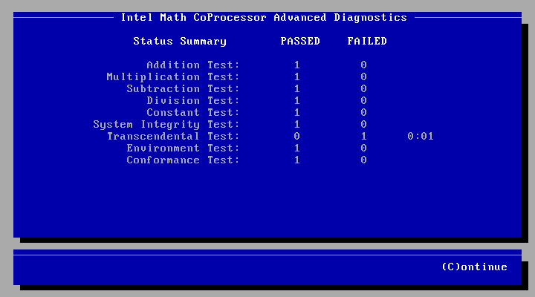The image size is (535, 297).
Task: Click Multiplication Test passed count
Action: click(296, 76)
